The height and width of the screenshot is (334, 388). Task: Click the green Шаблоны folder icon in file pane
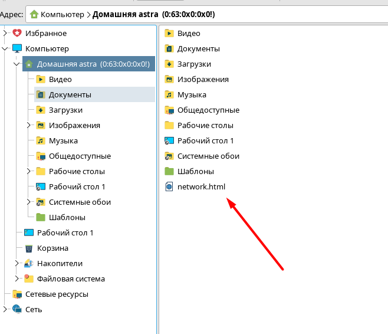pyautogui.click(x=169, y=171)
